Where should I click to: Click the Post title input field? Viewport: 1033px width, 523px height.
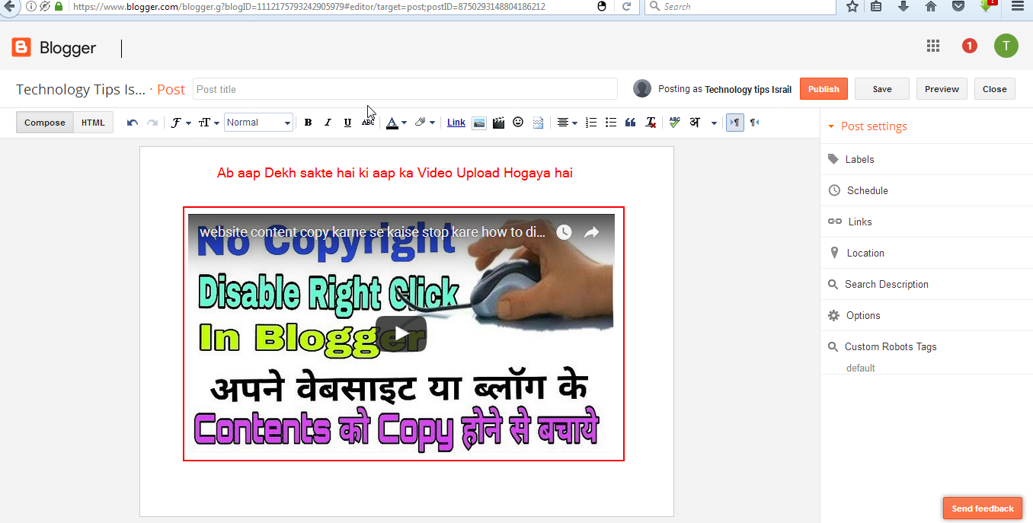point(405,89)
